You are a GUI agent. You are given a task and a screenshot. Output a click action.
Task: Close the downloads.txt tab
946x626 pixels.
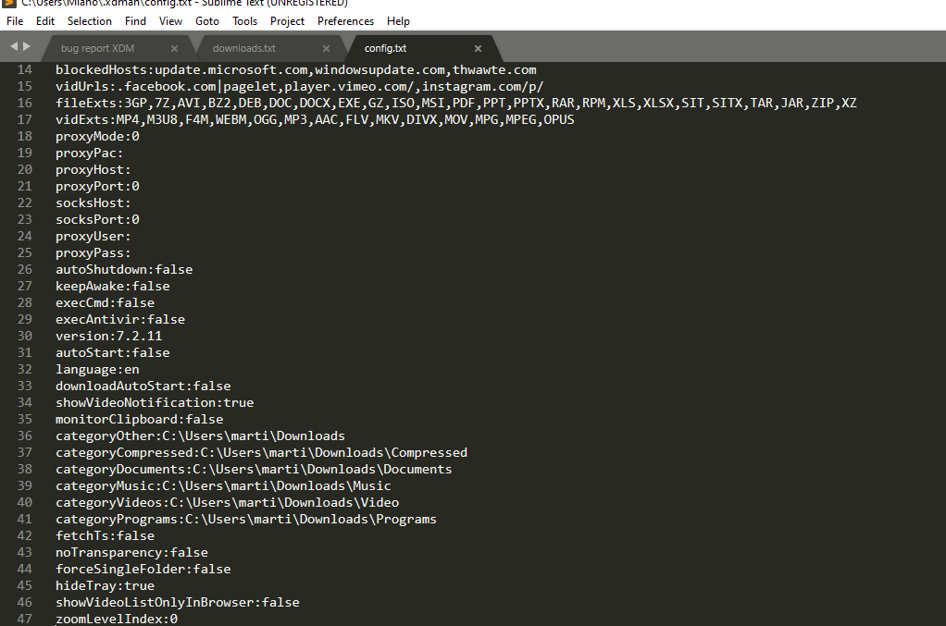[x=326, y=47]
